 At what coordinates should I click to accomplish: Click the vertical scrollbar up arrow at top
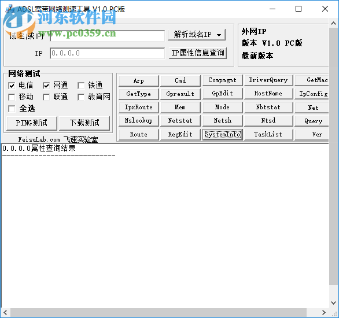(x=333, y=23)
